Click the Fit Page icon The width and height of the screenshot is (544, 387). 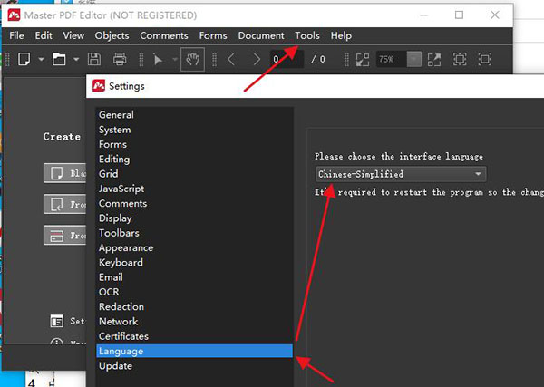tap(460, 59)
